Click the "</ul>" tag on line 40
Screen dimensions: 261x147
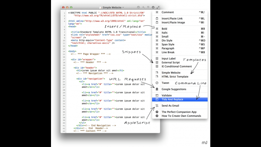point(82,123)
